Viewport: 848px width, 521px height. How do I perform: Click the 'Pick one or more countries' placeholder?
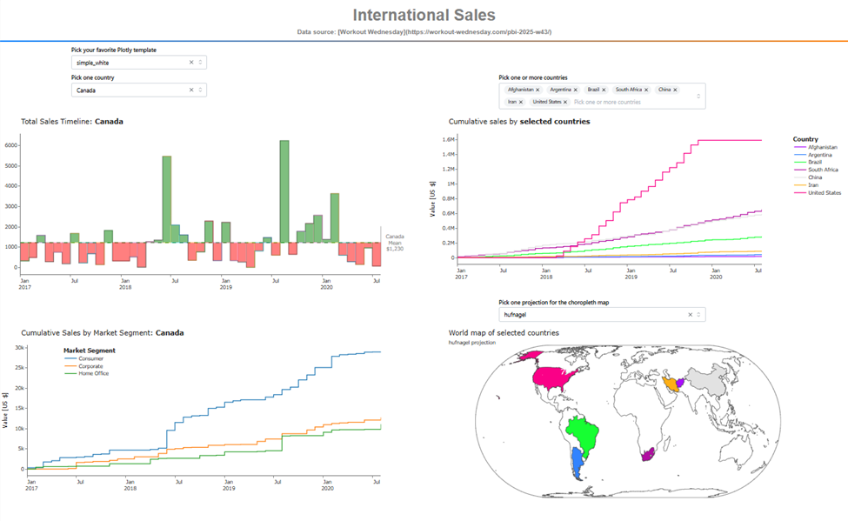pyautogui.click(x=607, y=102)
